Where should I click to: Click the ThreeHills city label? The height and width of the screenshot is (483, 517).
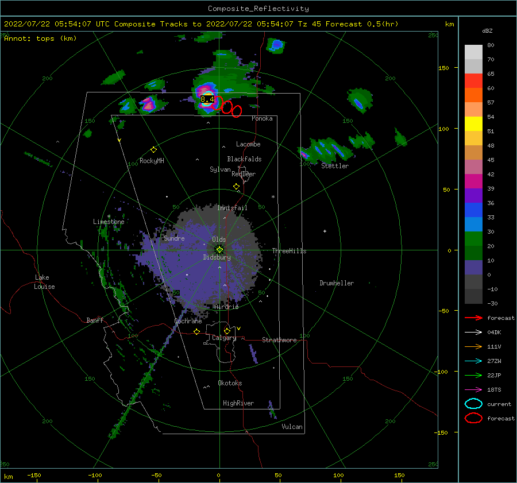pyautogui.click(x=289, y=251)
